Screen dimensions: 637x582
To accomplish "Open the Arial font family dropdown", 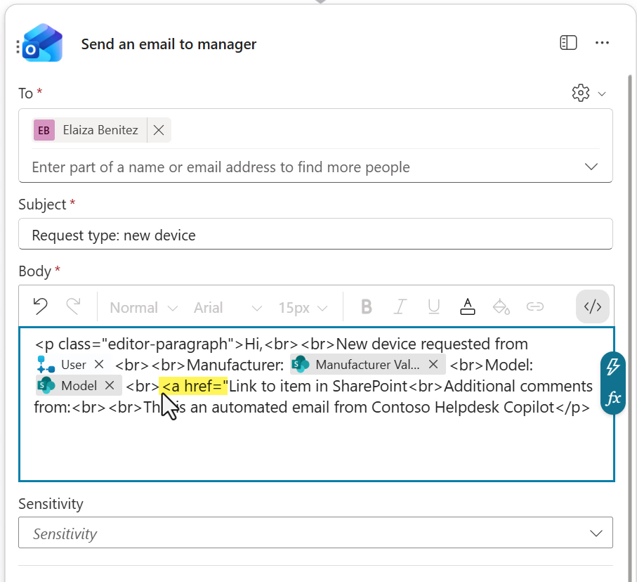I will (228, 308).
